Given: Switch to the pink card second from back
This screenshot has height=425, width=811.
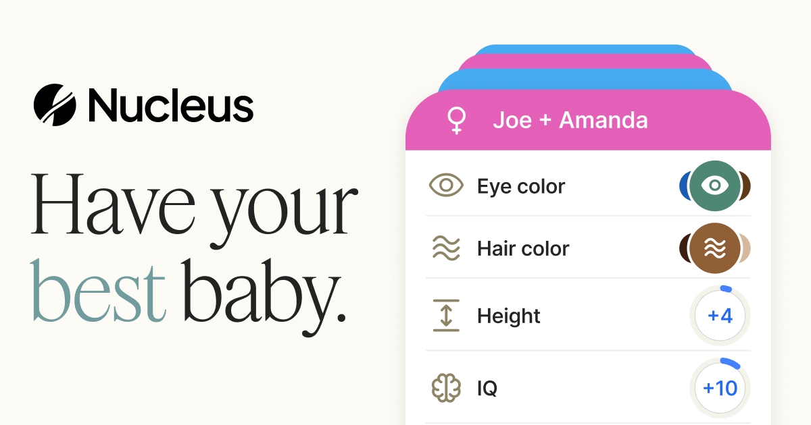Looking at the screenshot, I should [585, 61].
